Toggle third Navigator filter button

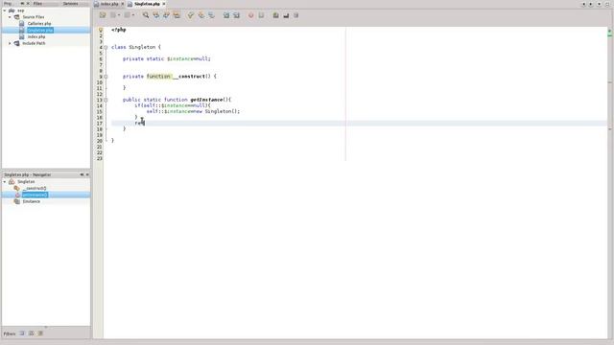click(x=40, y=333)
